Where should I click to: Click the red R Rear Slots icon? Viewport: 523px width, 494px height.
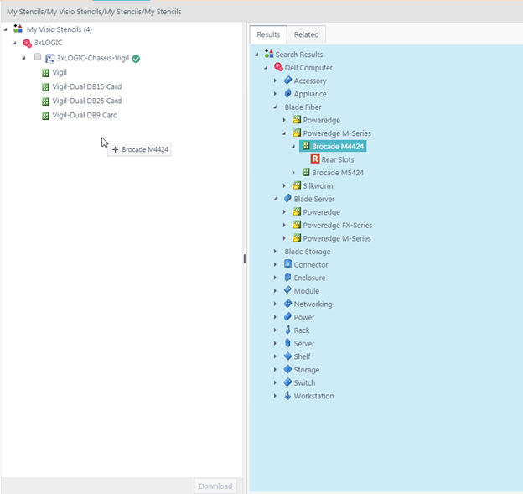click(x=315, y=159)
